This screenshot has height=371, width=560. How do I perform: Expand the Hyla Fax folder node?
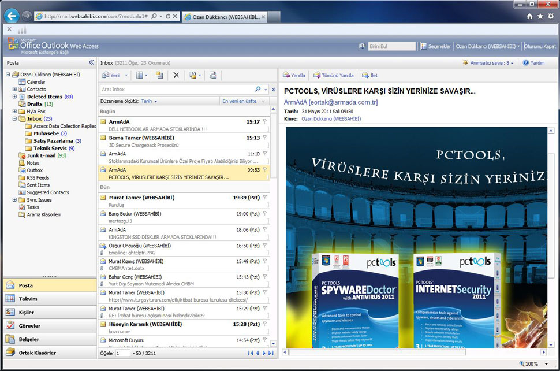click(14, 111)
